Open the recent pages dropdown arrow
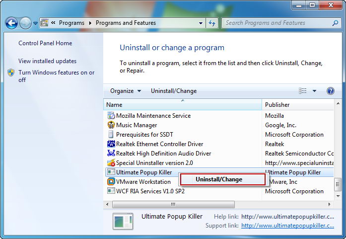This screenshot has width=346, height=239. click(x=35, y=23)
